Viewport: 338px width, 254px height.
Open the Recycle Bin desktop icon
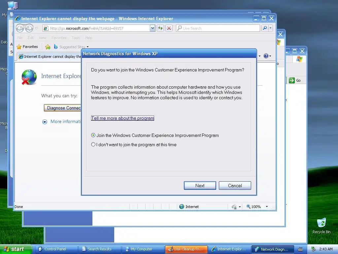point(321,226)
